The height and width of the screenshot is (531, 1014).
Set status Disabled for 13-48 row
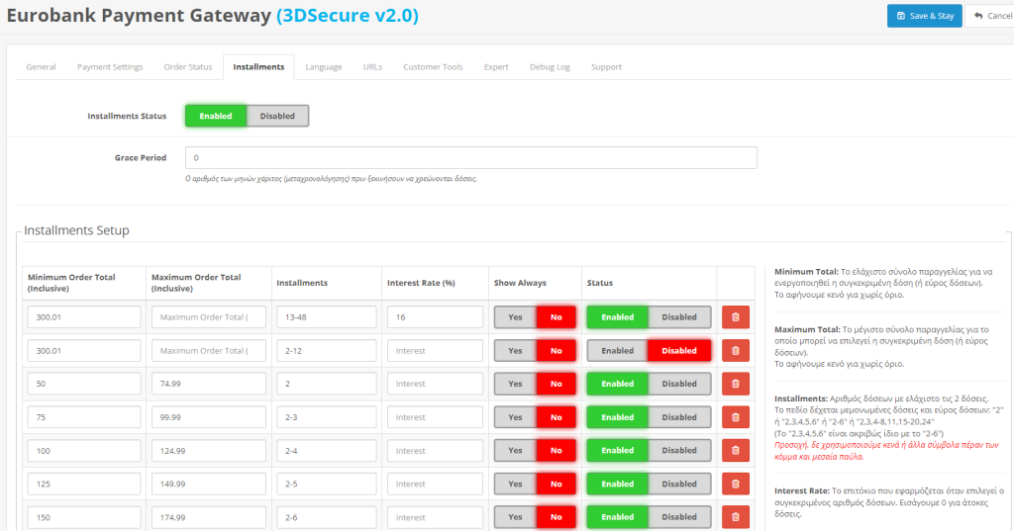(x=679, y=317)
